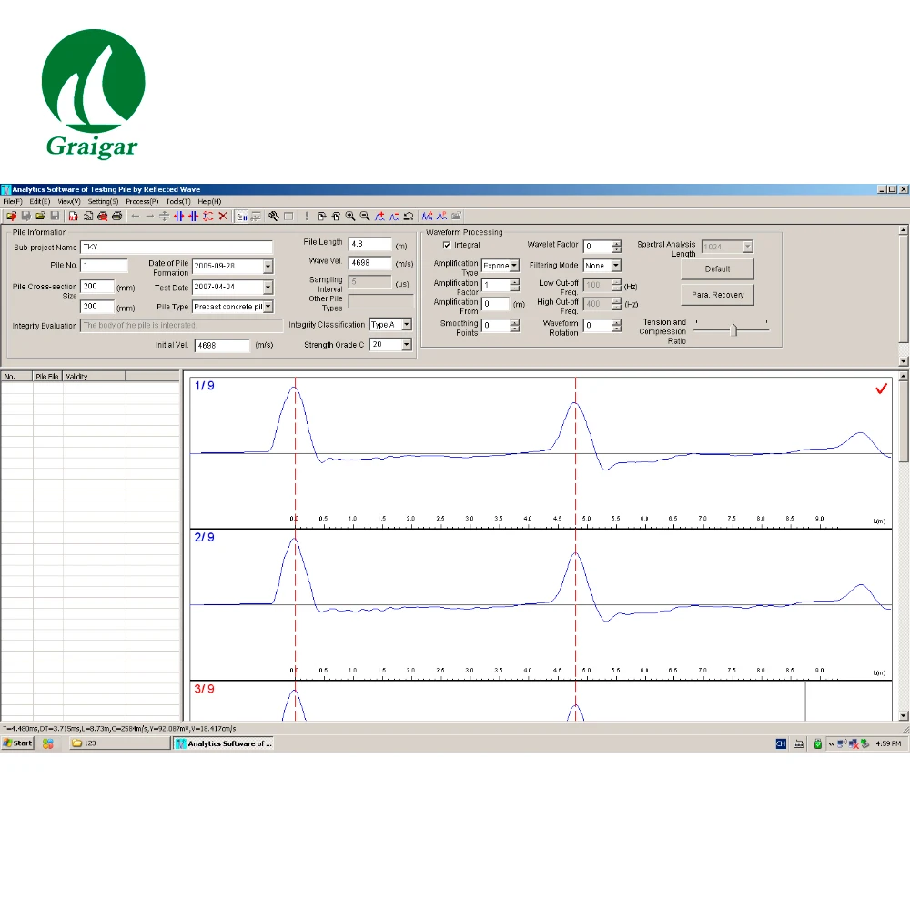Click the red bracket marker toolbar icon

[x=207, y=217]
